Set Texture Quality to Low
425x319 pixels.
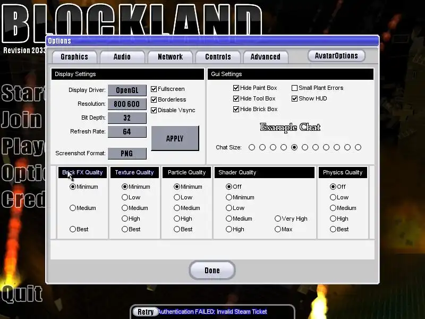(x=125, y=197)
